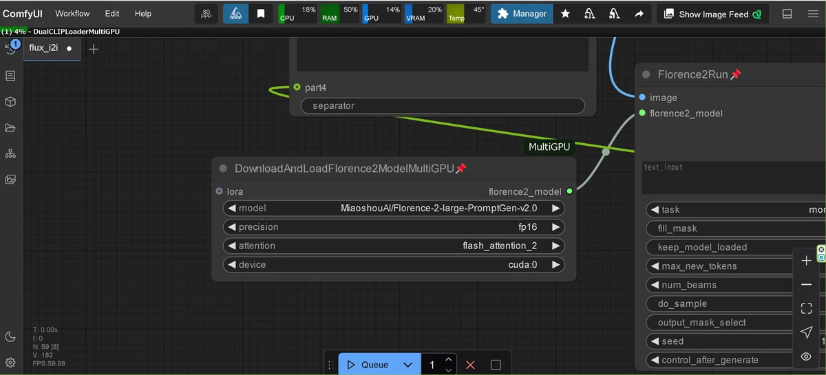Open the workflows folder sidebar icon
The width and height of the screenshot is (826, 375).
10,128
